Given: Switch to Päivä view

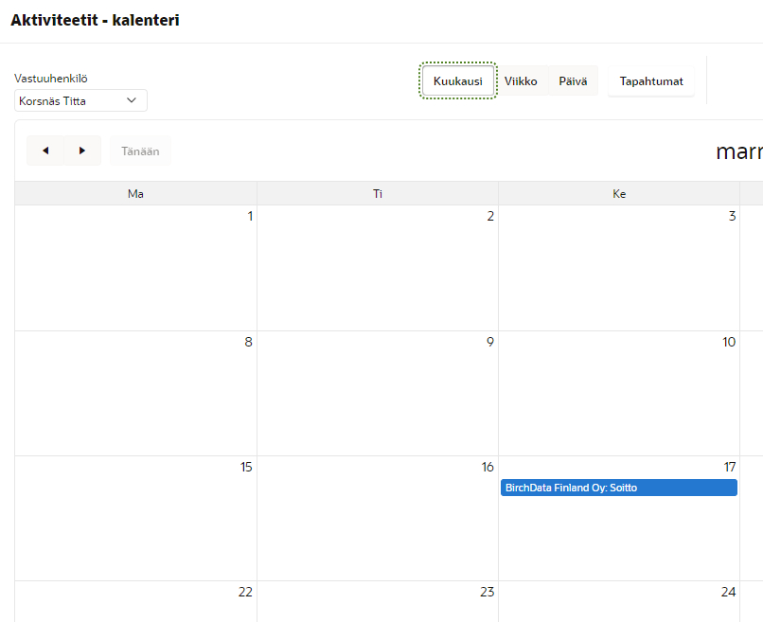Looking at the screenshot, I should pyautogui.click(x=573, y=81).
